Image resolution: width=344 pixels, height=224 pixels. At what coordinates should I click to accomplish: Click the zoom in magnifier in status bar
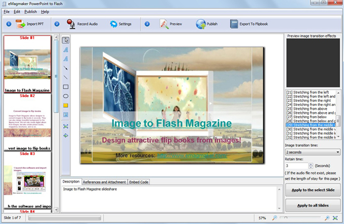click(x=327, y=218)
